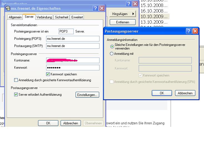The height and width of the screenshot is (153, 204).
Task: Open the Sicherheit tab
Action: [x=61, y=17]
